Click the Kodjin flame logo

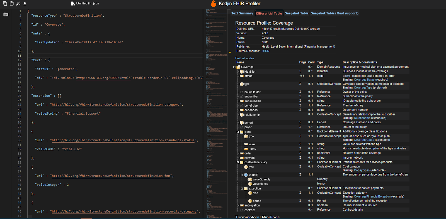[x=214, y=4]
